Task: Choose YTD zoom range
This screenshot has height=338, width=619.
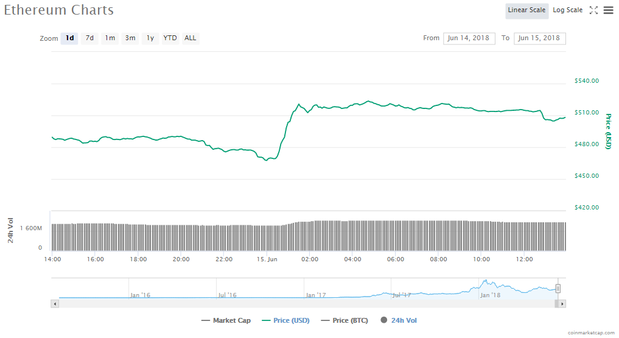Action: point(170,38)
